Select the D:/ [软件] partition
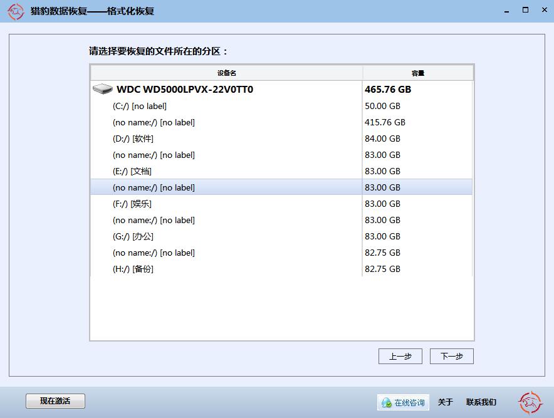Viewport: 554px width, 418px height. coord(133,139)
